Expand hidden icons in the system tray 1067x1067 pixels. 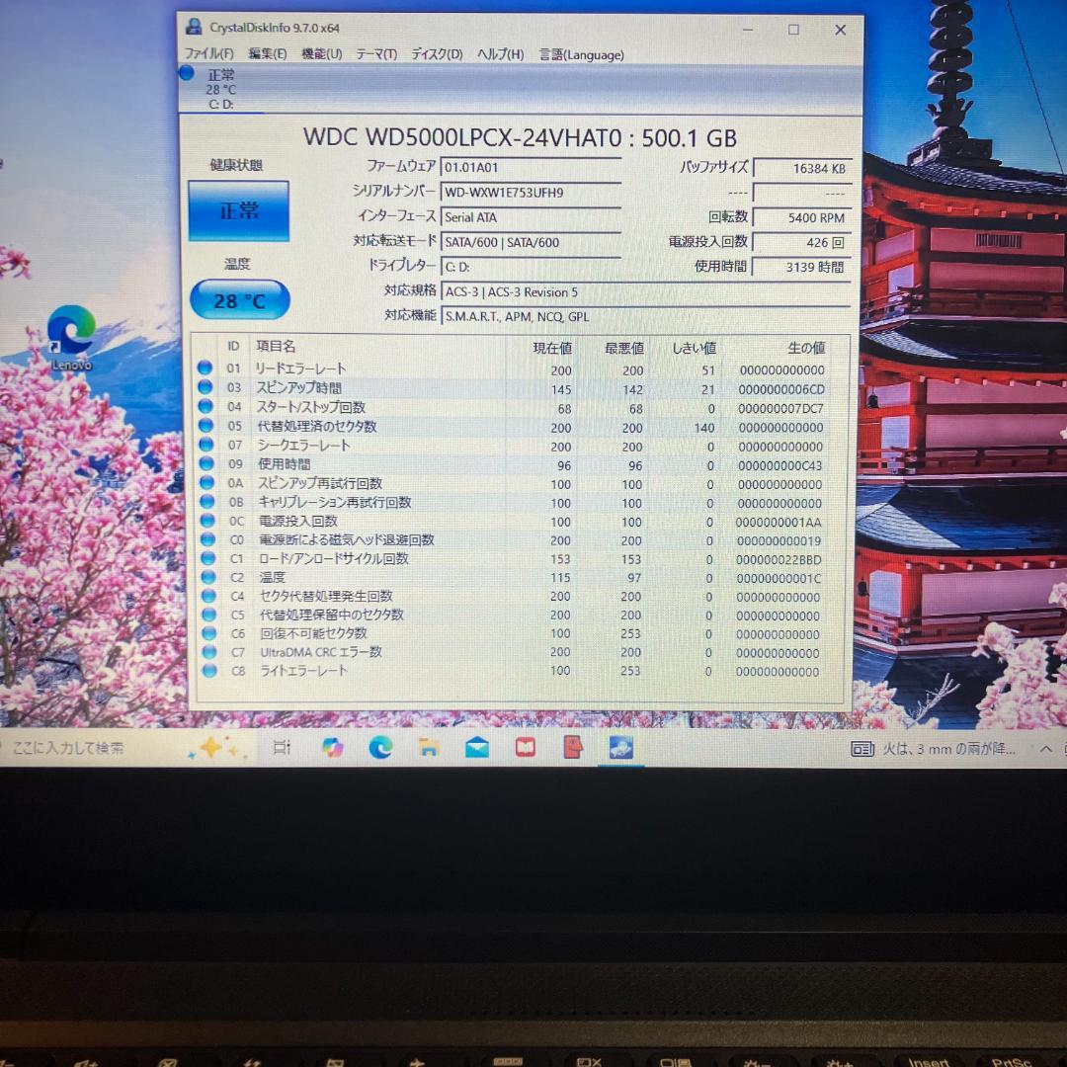pyautogui.click(x=1044, y=748)
